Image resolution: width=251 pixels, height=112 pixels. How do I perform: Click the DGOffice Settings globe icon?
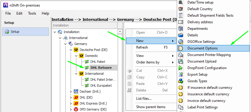[181, 42]
